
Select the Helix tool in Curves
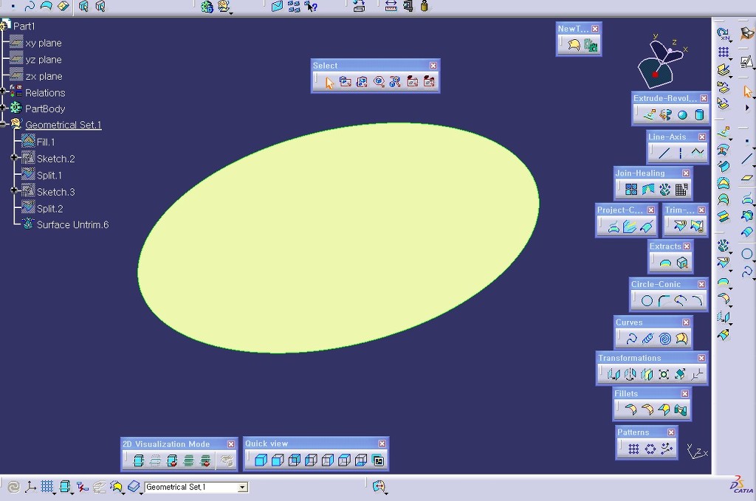coord(648,339)
